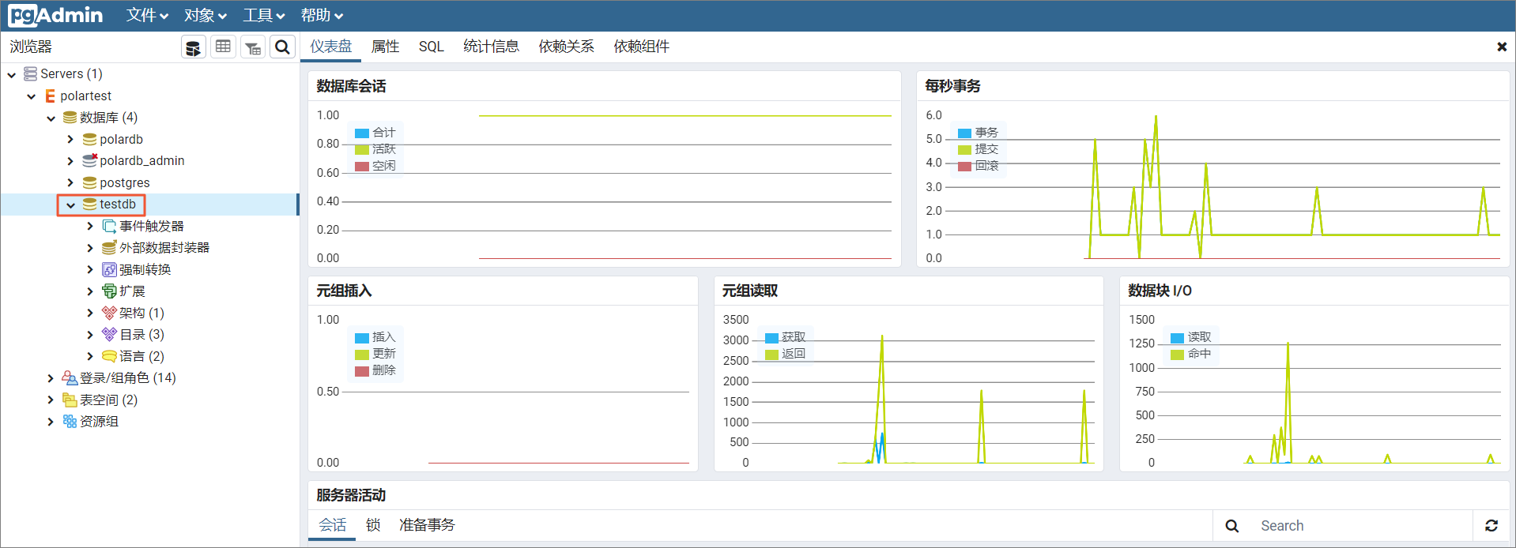Viewport: 1516px width, 548px height.
Task: Click the 表空间 tablespaces icon
Action: pyautogui.click(x=70, y=400)
